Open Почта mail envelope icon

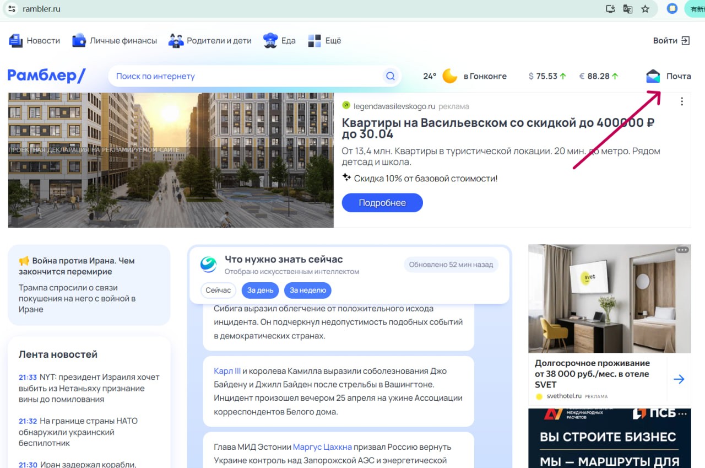653,76
